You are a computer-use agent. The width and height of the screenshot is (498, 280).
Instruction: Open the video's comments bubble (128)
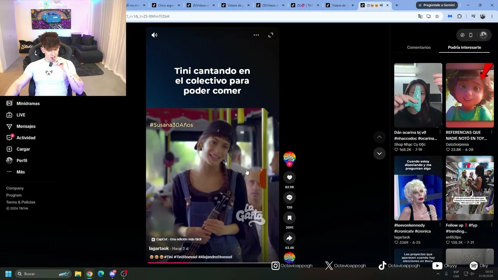[x=289, y=198]
